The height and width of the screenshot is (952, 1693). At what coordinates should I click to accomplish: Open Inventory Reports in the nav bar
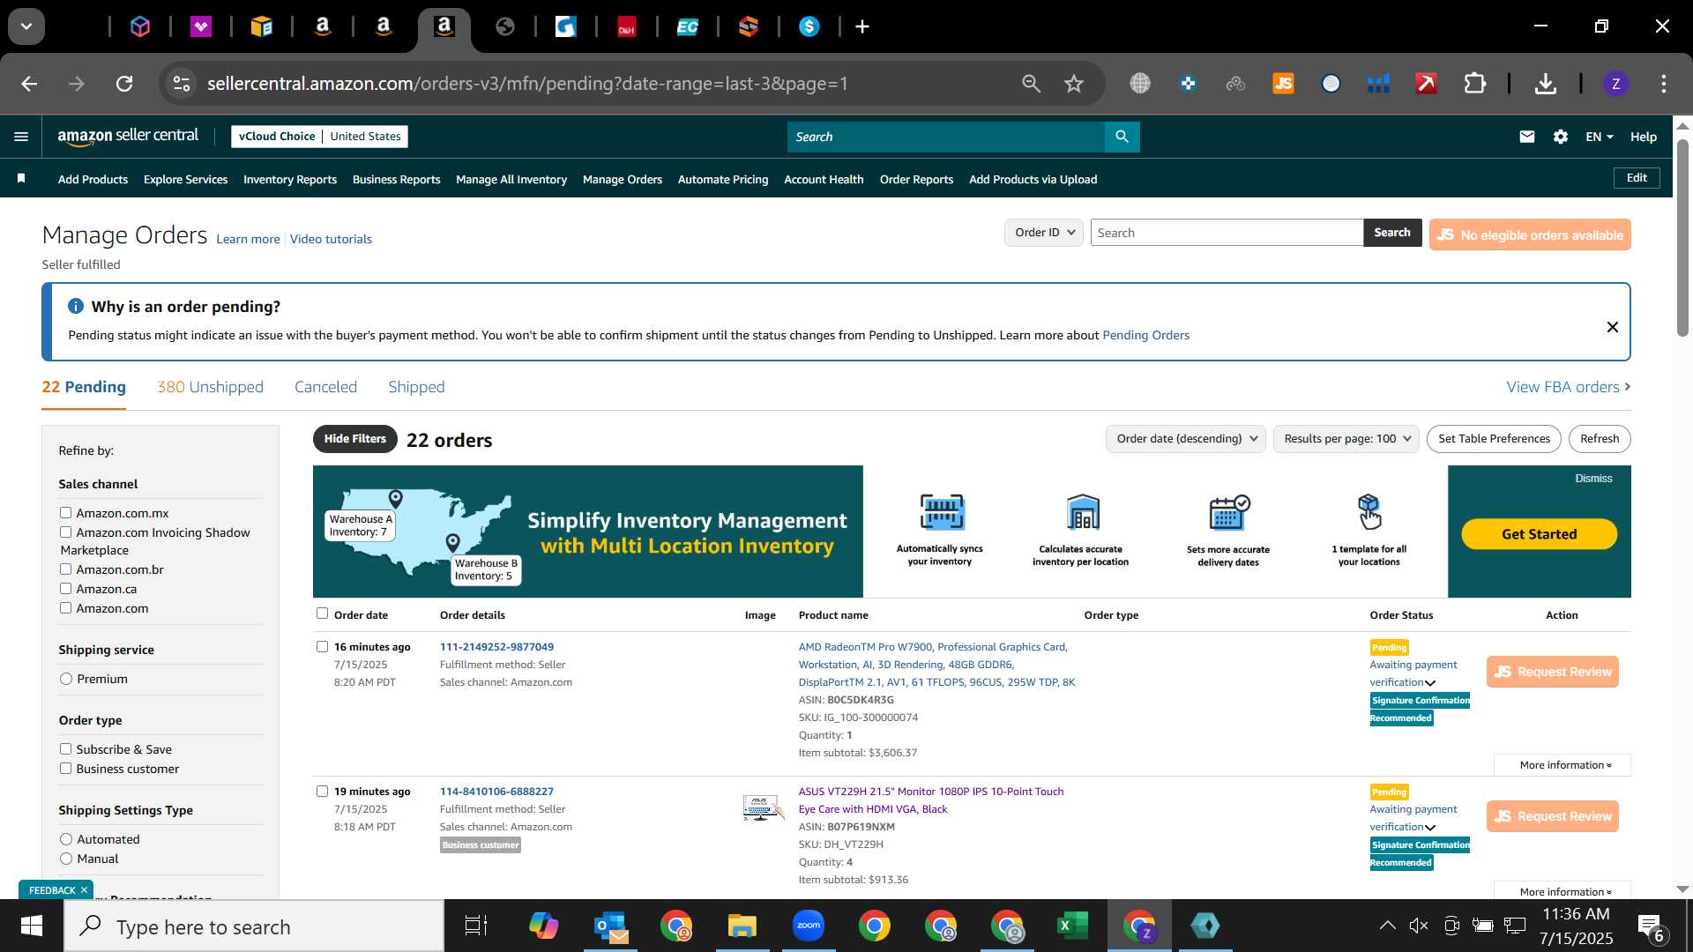point(290,179)
